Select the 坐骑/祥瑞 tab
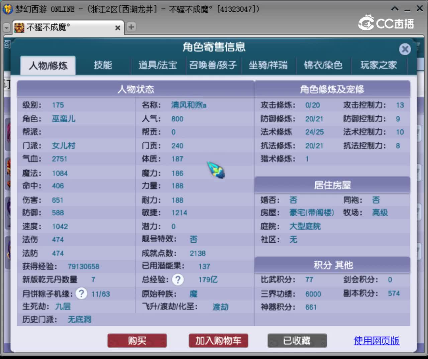 tap(268, 65)
